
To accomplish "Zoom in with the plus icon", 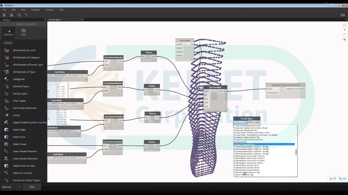I will point(344,30).
